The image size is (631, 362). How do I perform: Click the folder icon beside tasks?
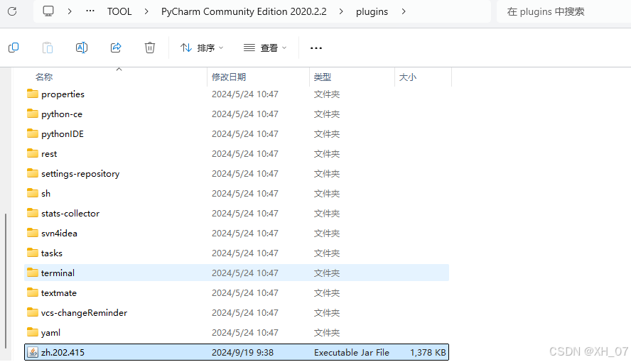[x=33, y=252]
